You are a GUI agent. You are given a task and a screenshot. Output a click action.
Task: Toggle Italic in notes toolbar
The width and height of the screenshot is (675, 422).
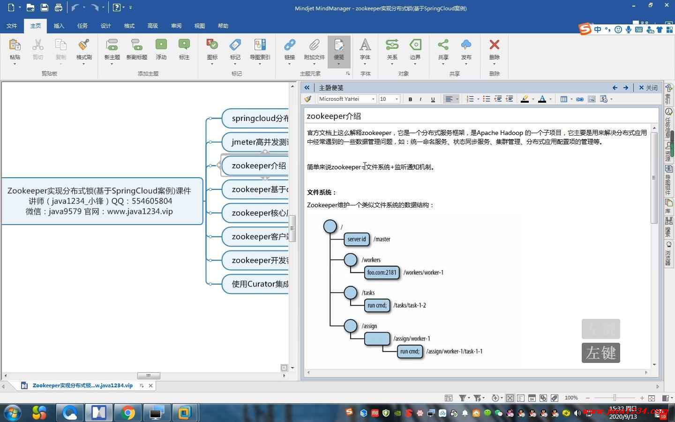point(421,99)
